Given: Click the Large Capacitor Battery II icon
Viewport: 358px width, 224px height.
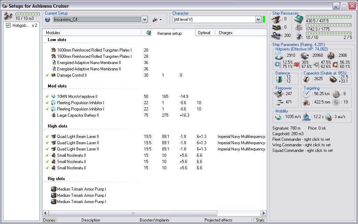Looking at the screenshot, I should [53, 115].
